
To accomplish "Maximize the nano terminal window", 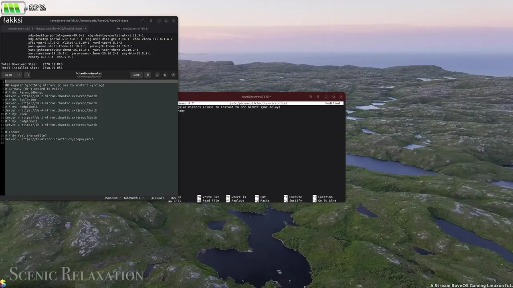I will point(333,96).
